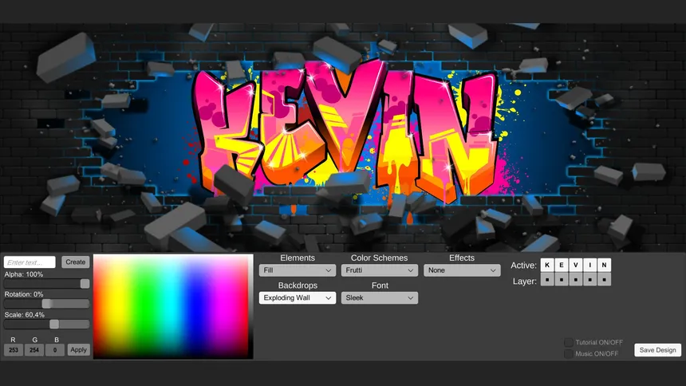Click the KEVIN graffiti artwork on canvas
The width and height of the screenshot is (686, 386).
tap(345, 132)
